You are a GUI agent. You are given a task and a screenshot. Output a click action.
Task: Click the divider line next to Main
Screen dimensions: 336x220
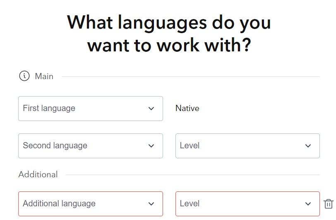(191, 76)
